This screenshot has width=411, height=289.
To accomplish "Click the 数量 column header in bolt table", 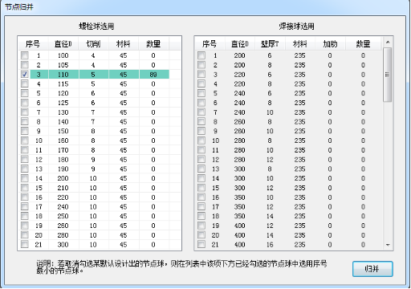I will pos(153,43).
